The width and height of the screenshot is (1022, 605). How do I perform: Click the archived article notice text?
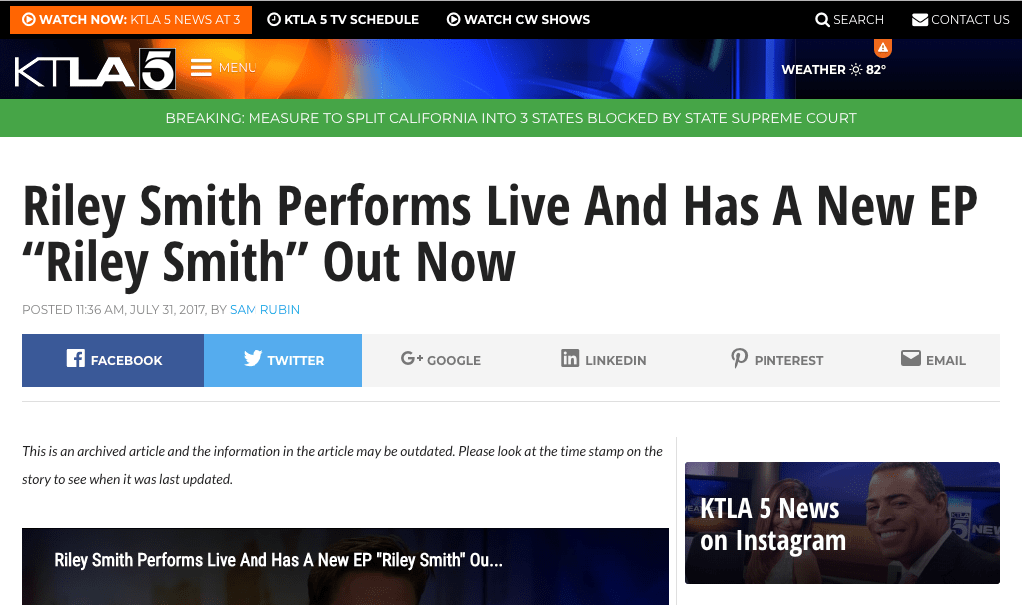click(342, 465)
